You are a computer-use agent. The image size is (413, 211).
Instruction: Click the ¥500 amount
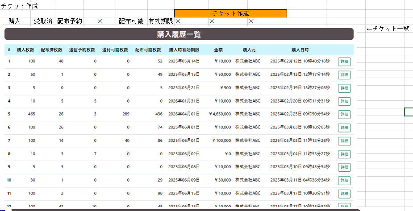pos(225,87)
